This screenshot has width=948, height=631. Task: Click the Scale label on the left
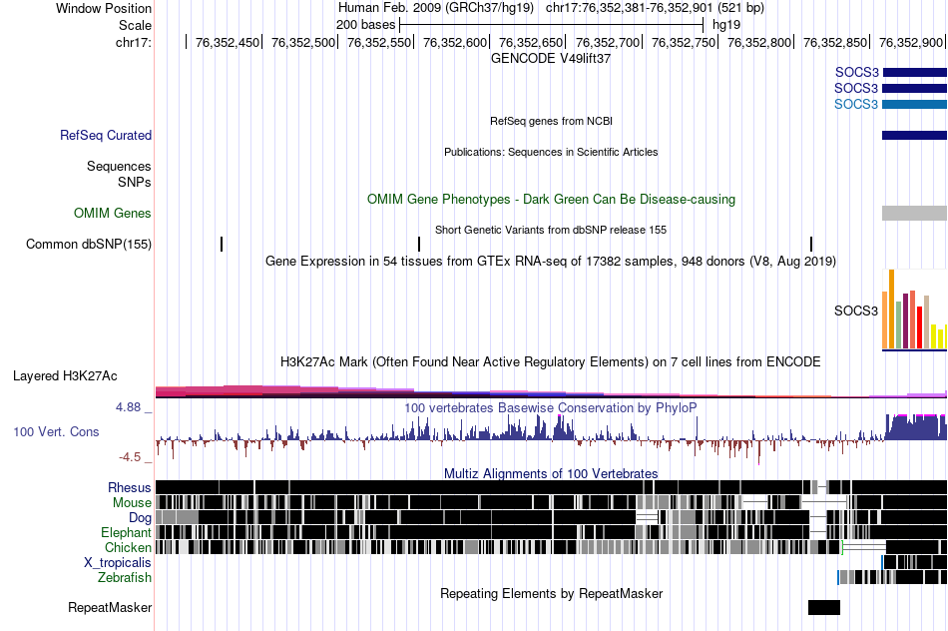click(x=135, y=25)
